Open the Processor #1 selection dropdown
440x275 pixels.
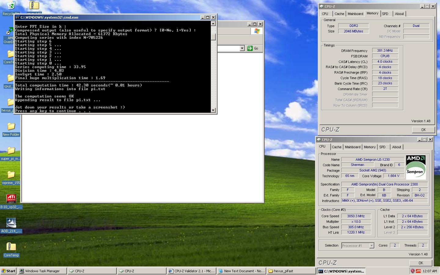tap(372, 246)
